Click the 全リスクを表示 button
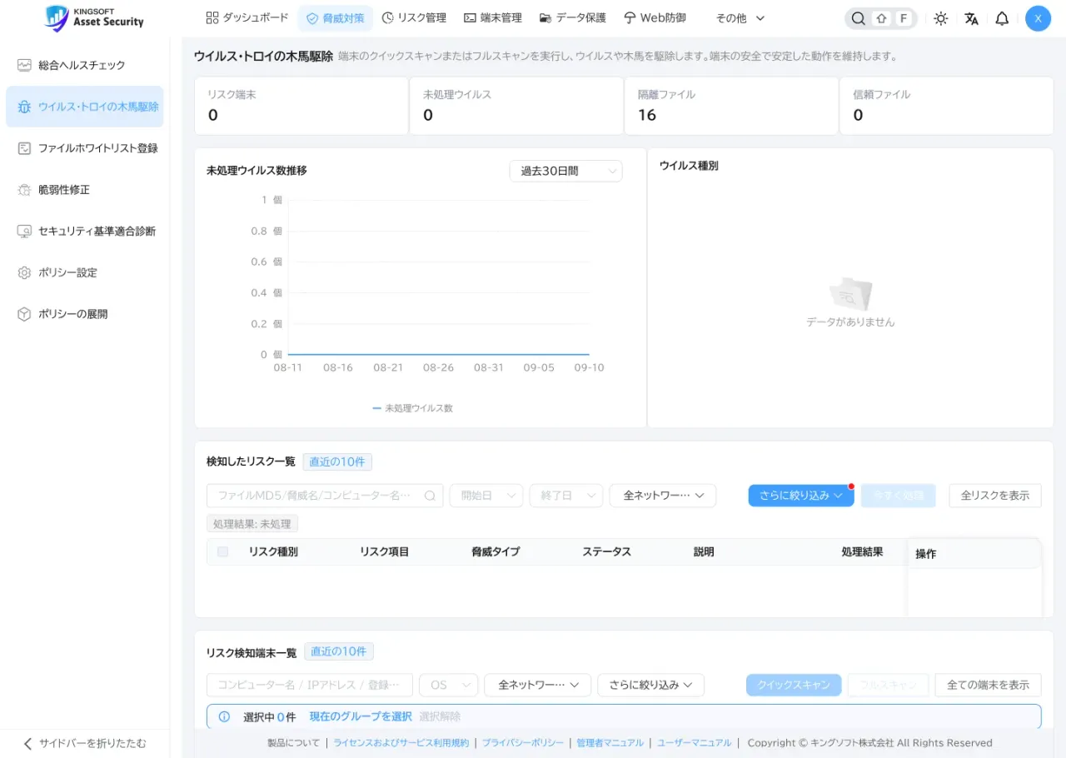The height and width of the screenshot is (758, 1066). pyautogui.click(x=995, y=496)
